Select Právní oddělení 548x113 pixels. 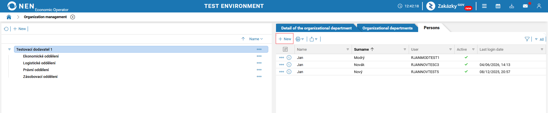[x=36, y=70]
